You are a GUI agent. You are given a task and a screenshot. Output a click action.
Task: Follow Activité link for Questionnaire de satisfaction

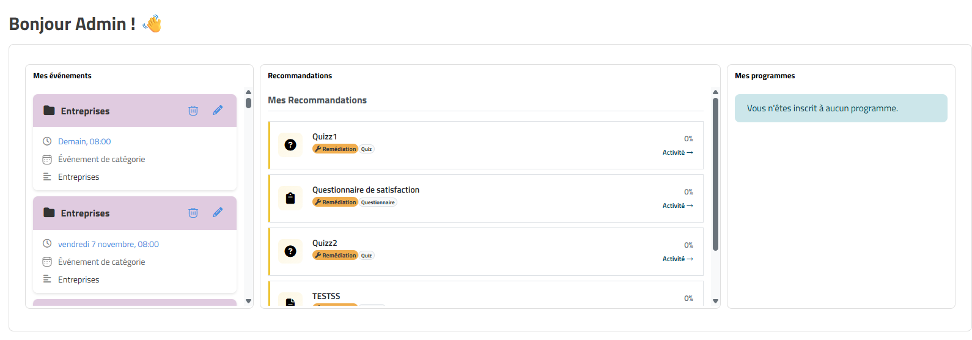[677, 206]
